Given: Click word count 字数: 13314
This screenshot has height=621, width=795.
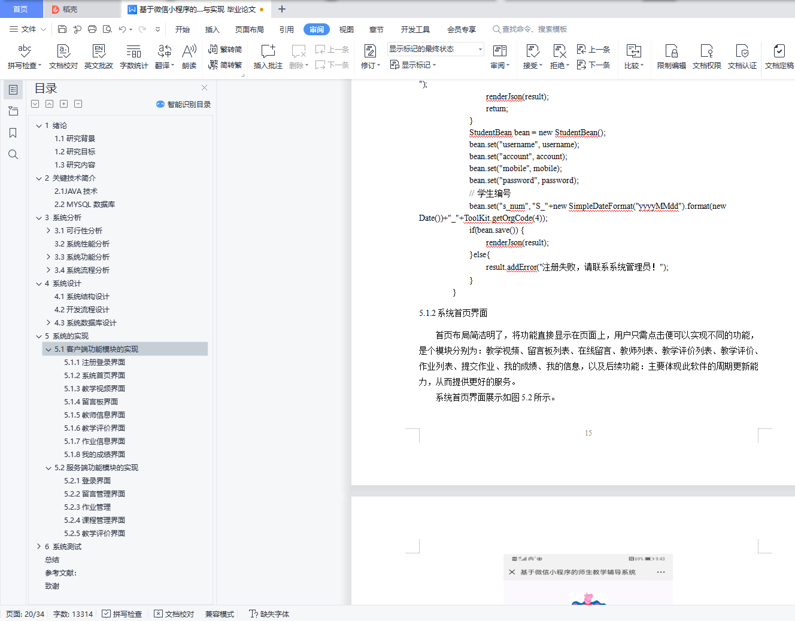Looking at the screenshot, I should [x=73, y=614].
